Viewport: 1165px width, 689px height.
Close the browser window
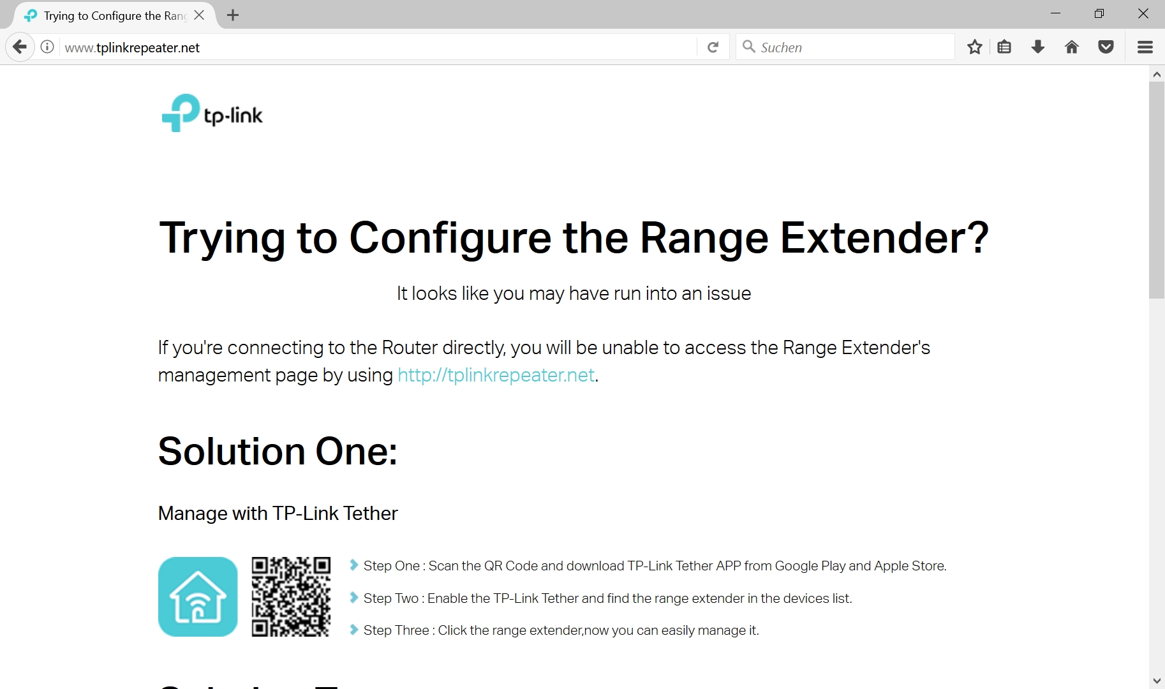tap(1143, 14)
